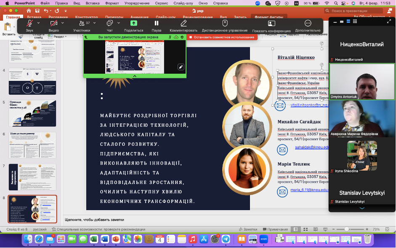Open the Правка menu

pyautogui.click(x=61, y=3)
